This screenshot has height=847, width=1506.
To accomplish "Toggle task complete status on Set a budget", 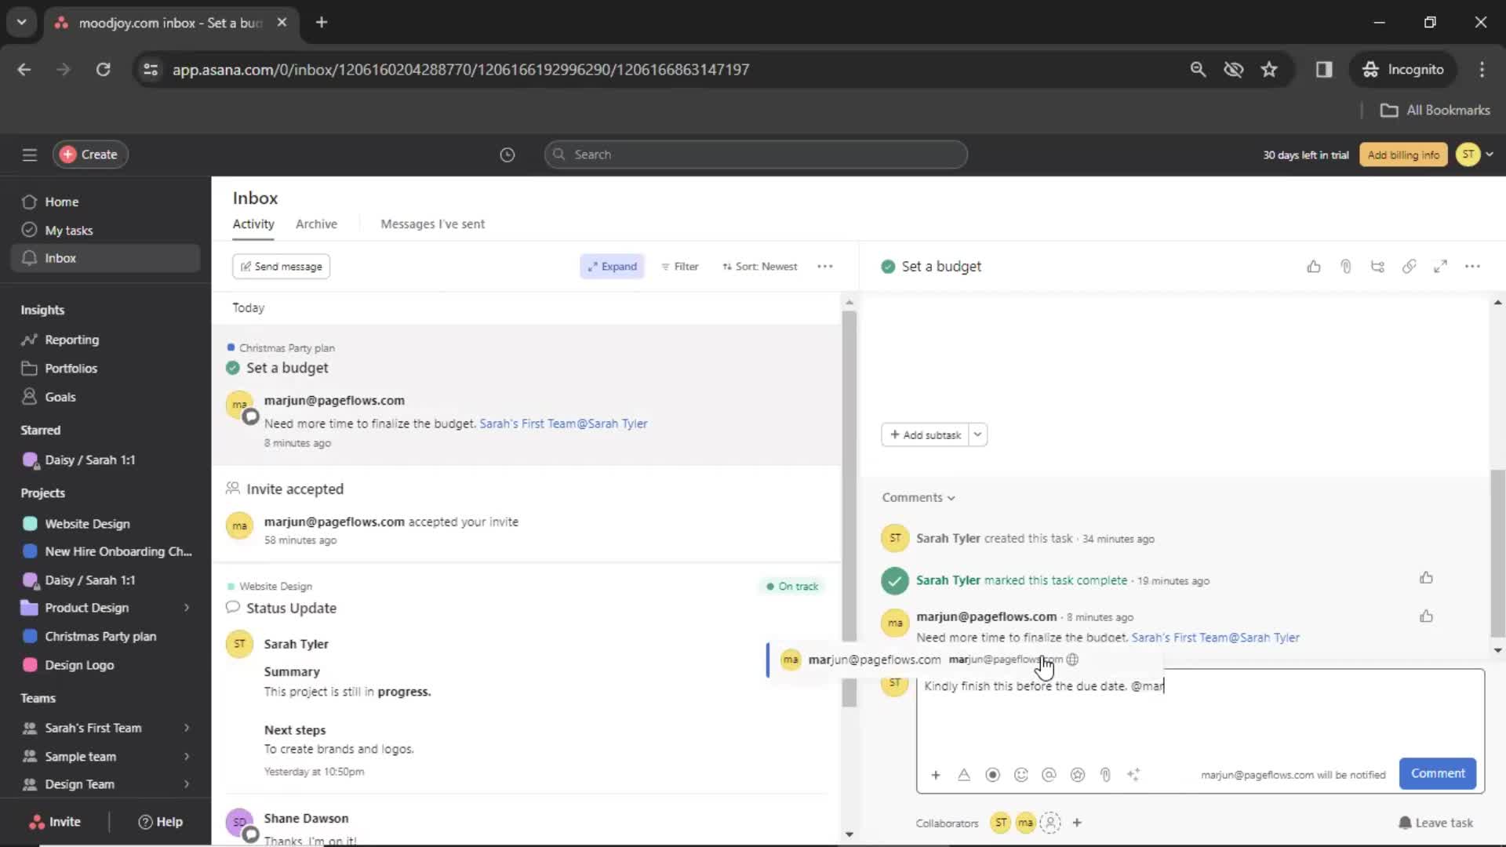I will [x=887, y=266].
